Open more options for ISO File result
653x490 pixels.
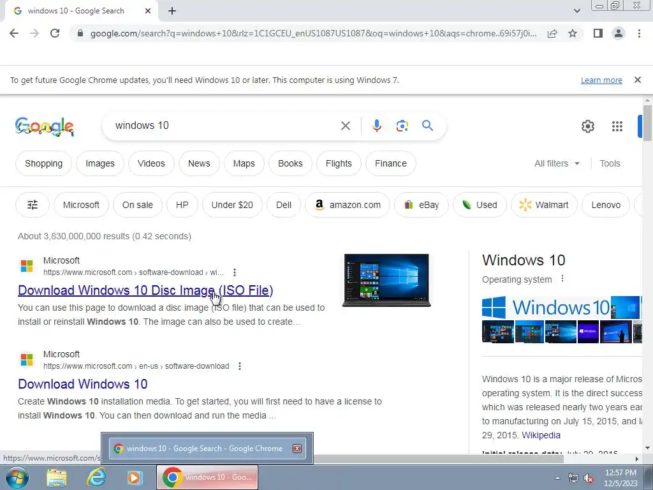point(235,272)
